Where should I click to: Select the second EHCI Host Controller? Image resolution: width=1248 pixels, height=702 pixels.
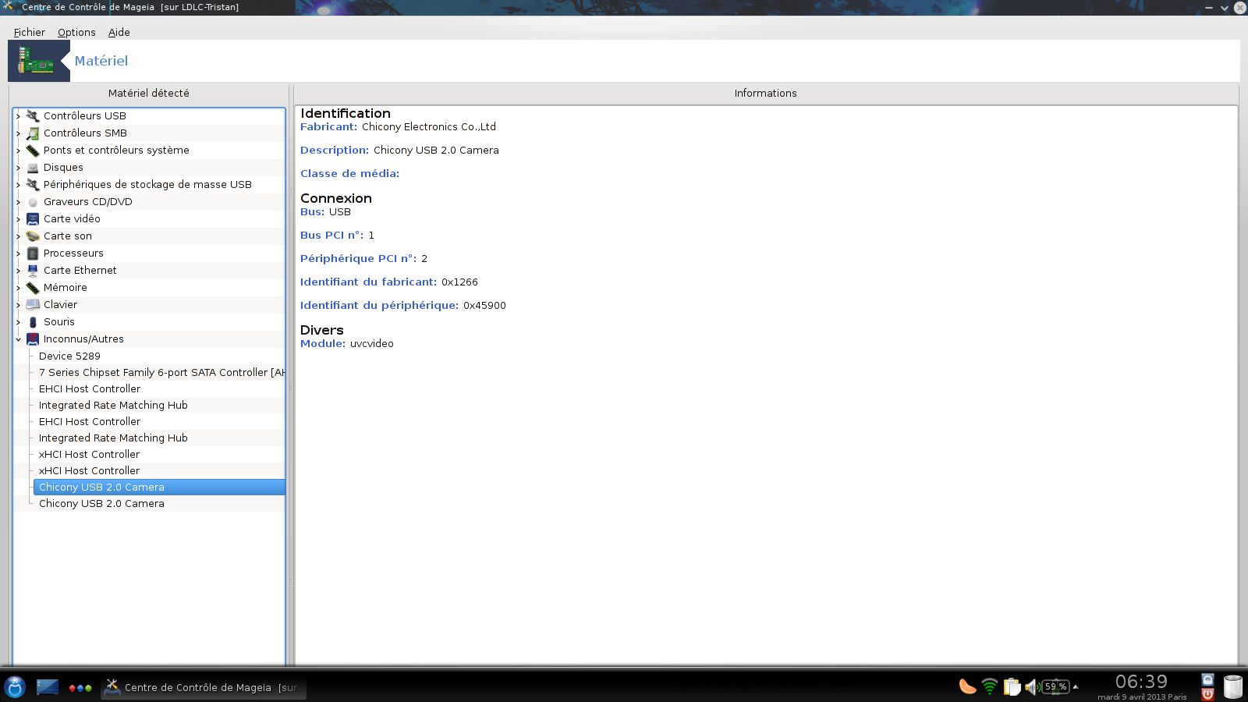coord(159,422)
